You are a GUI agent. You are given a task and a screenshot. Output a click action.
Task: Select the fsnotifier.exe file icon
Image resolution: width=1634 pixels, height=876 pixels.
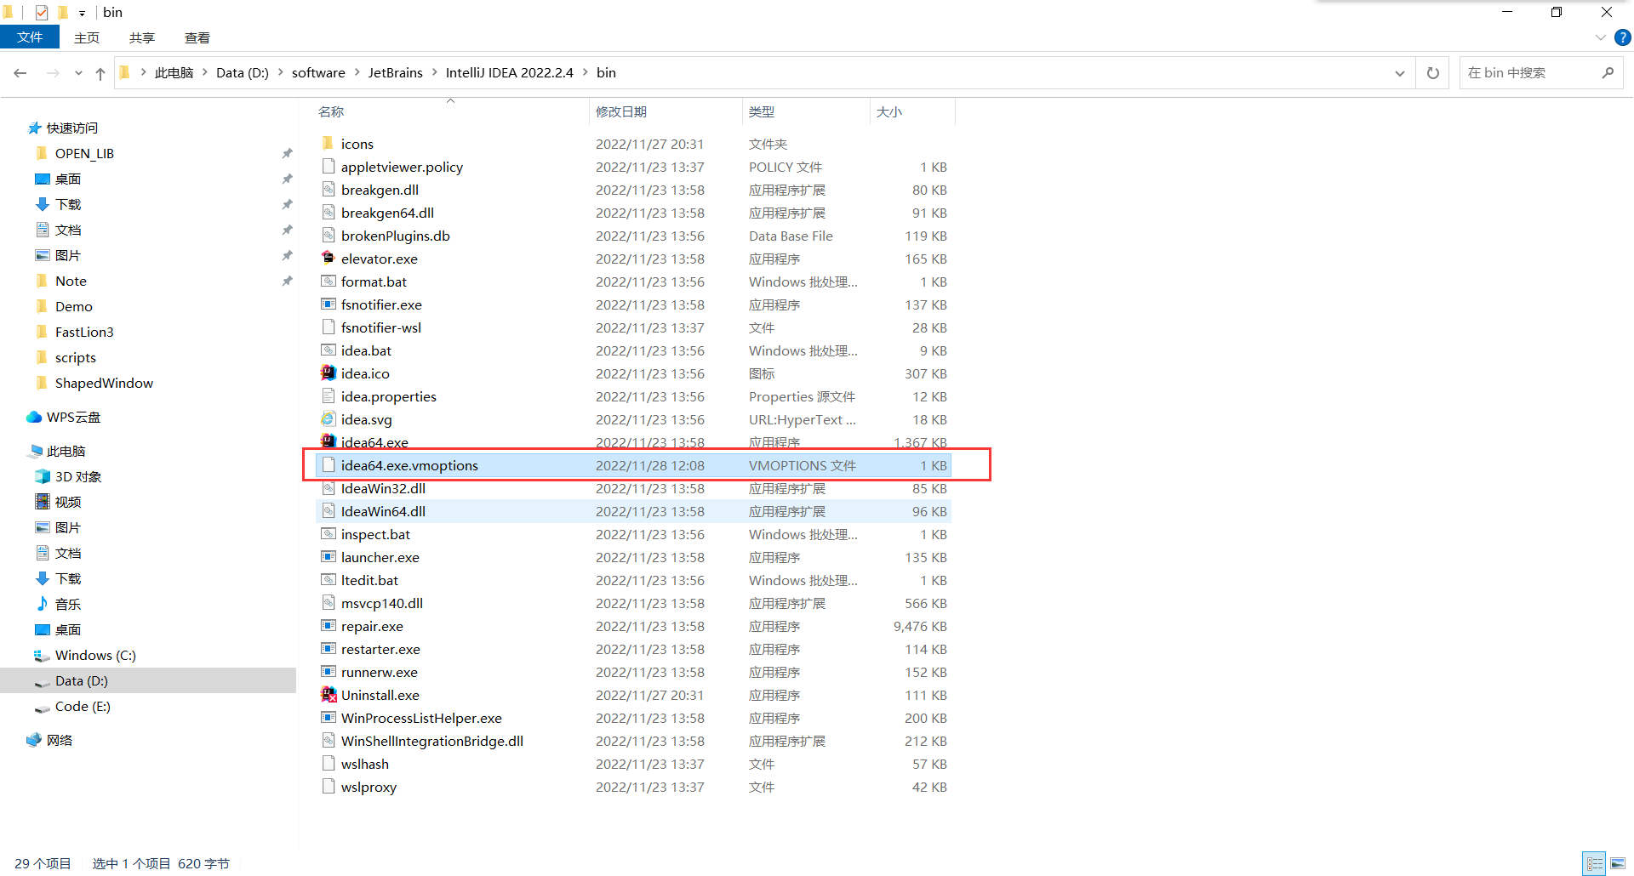(329, 304)
